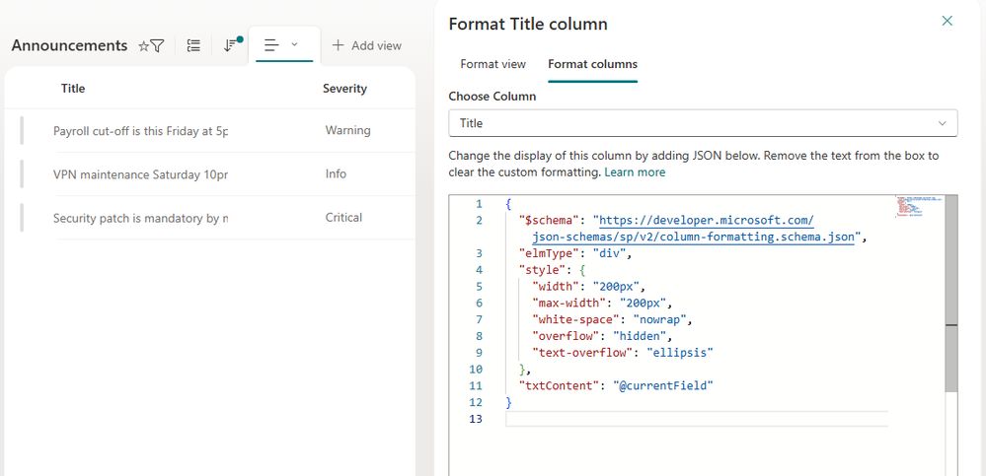Select the Security patch is mandatory row title

point(141,217)
